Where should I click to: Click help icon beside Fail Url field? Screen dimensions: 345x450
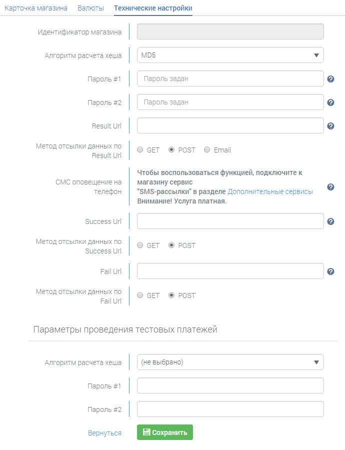pyautogui.click(x=330, y=271)
